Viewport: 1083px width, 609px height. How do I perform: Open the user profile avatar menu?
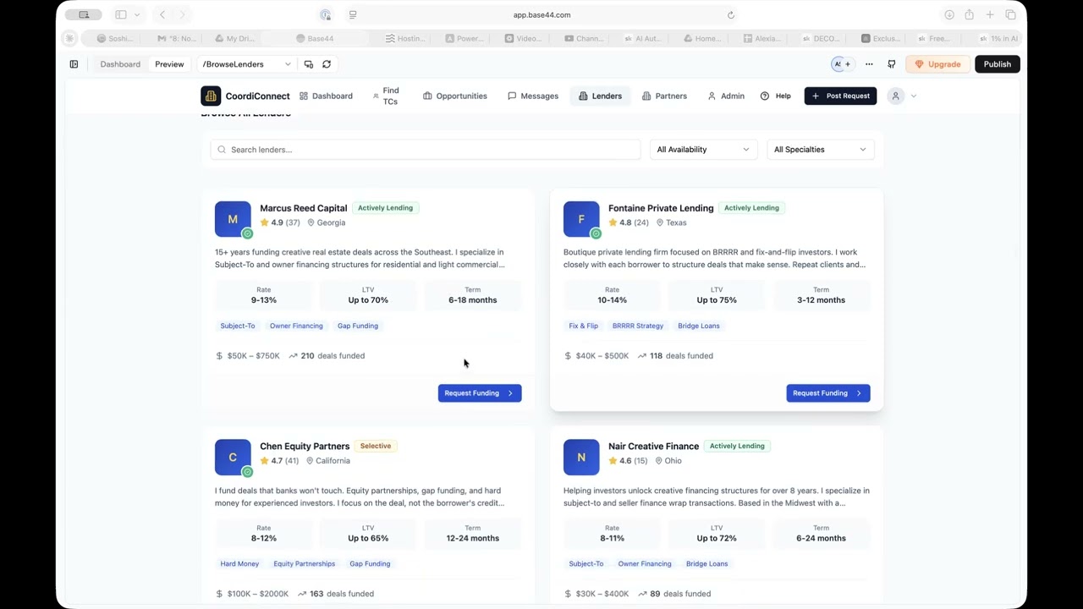click(x=895, y=96)
